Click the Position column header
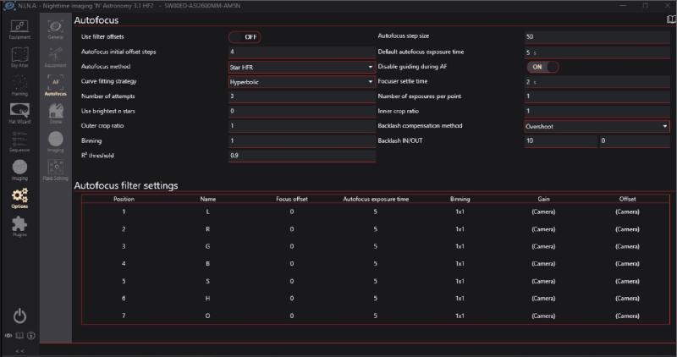The image size is (677, 357). 124,199
